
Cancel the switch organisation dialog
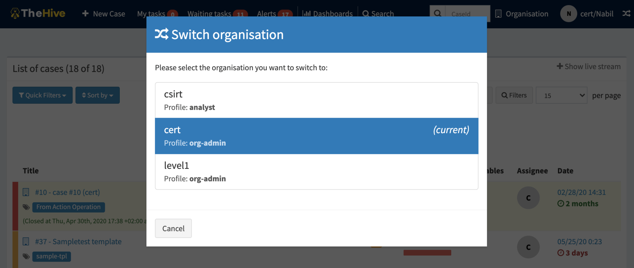tap(173, 228)
